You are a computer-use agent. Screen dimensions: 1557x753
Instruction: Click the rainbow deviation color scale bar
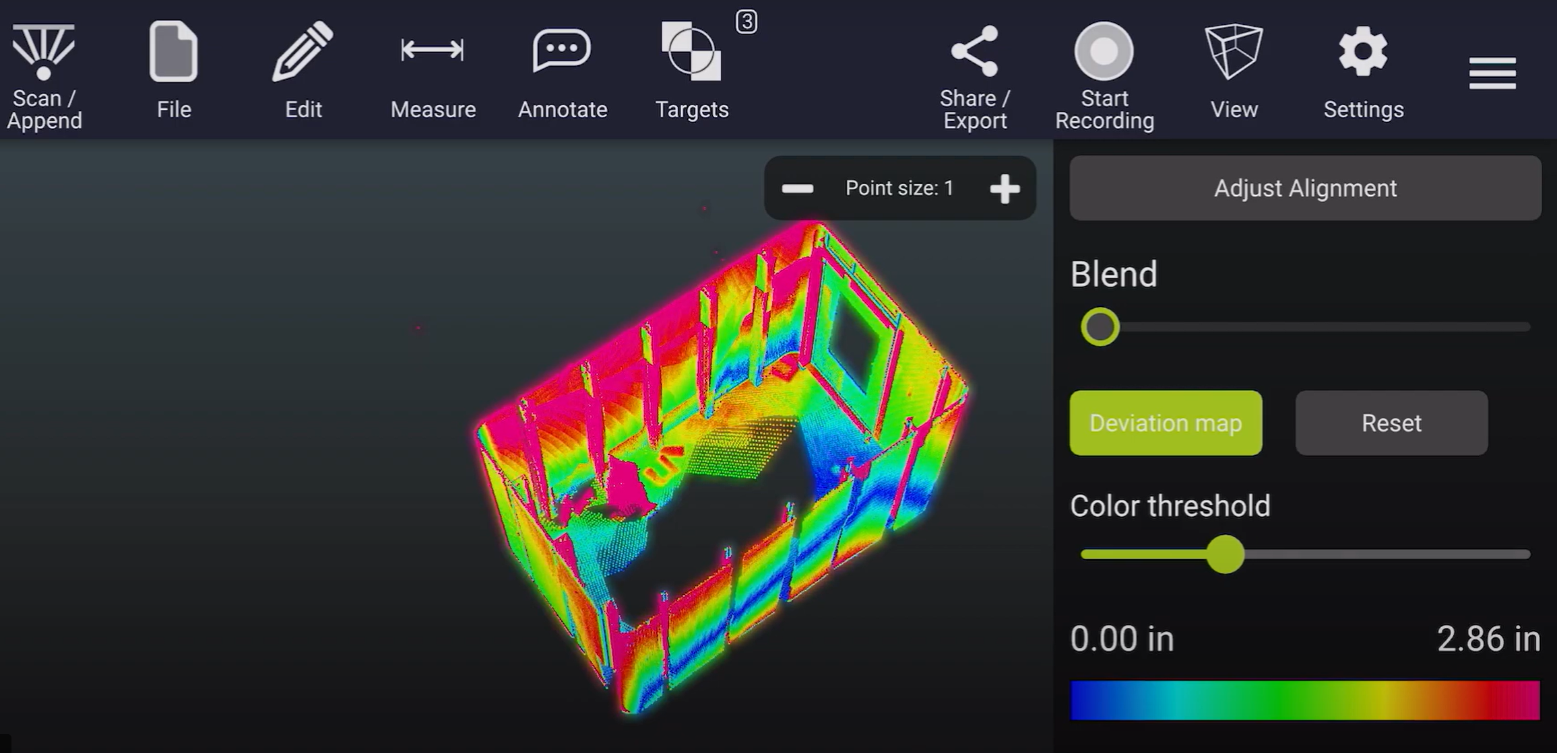1305,700
